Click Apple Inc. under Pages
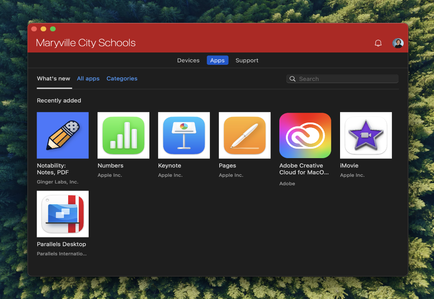The image size is (434, 299). pos(231,175)
